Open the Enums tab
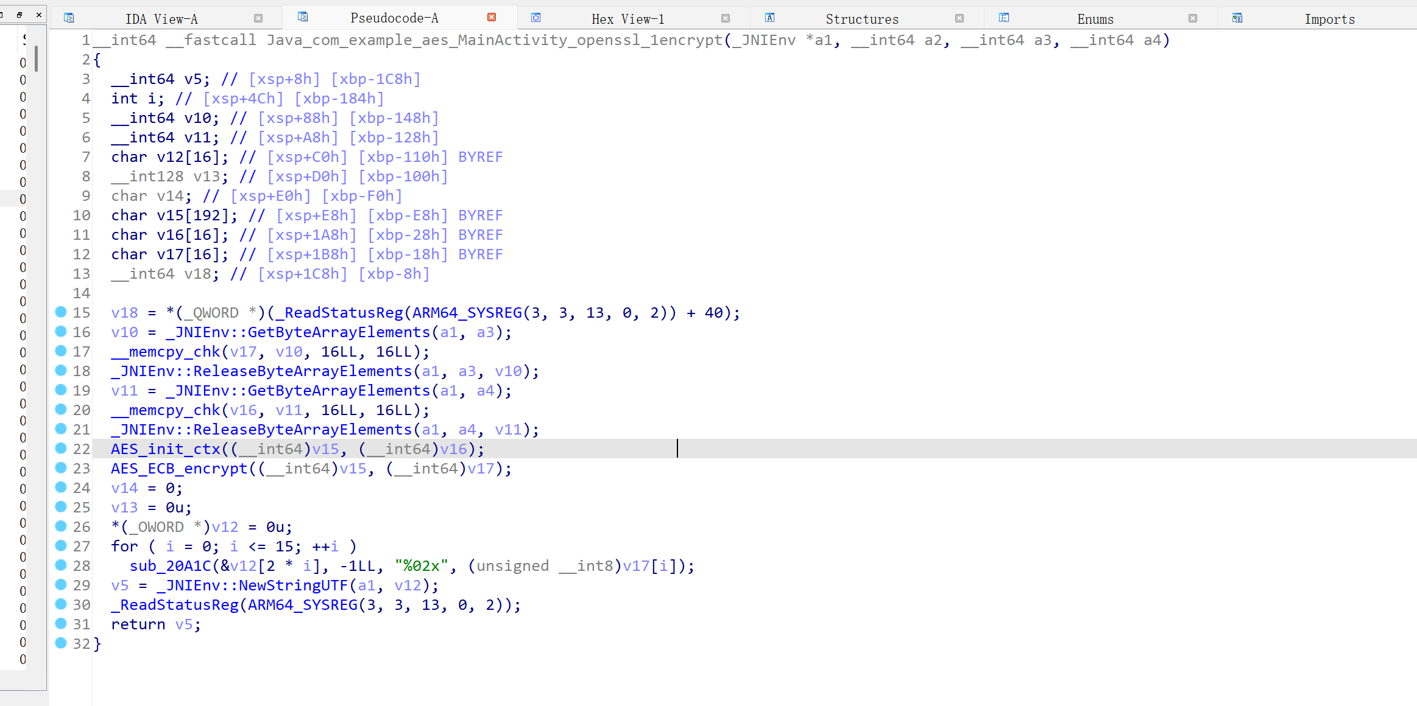1417x706 pixels. pyautogui.click(x=1095, y=19)
